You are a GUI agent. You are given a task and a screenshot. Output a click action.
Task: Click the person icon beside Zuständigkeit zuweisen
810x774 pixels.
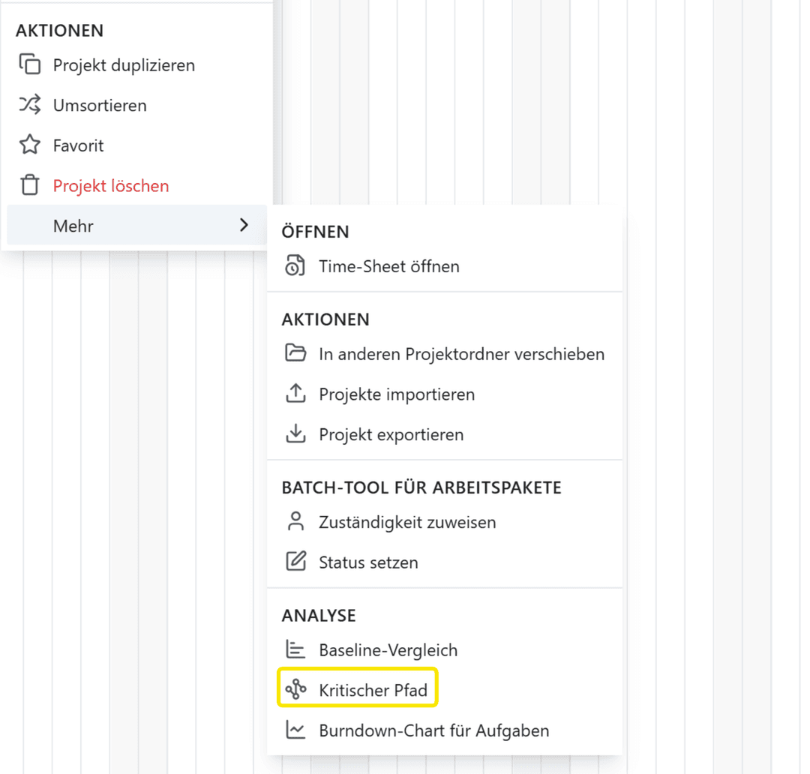click(x=295, y=522)
